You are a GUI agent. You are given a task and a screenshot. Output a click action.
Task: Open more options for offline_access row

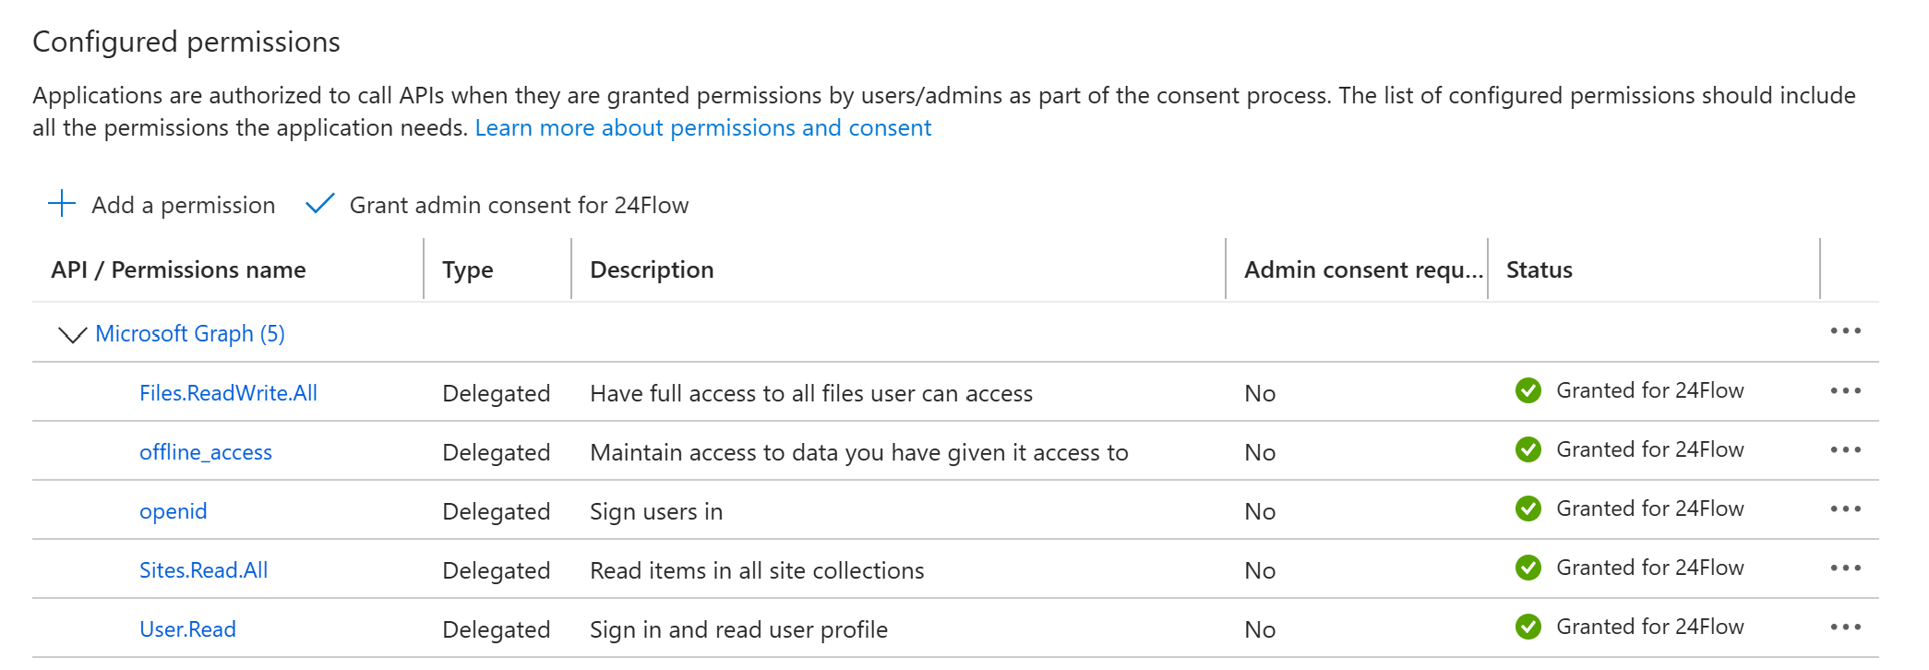coord(1845,450)
